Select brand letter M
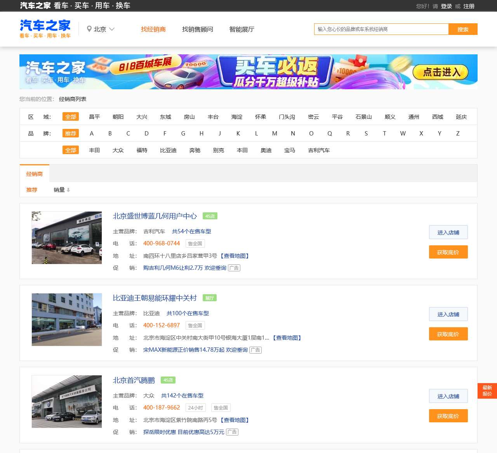Screen dimensions: 497x453 275,134
